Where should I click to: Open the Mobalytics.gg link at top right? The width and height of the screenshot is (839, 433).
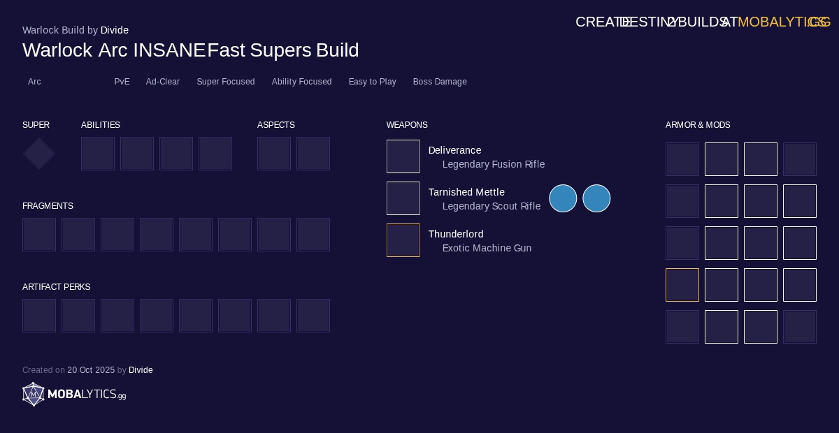coord(783,22)
